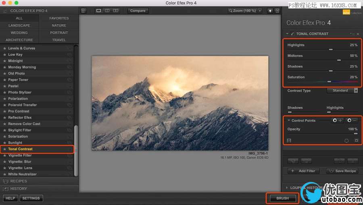Hide the left filter panel icon
The height and width of the screenshot is (205, 363).
83,10
